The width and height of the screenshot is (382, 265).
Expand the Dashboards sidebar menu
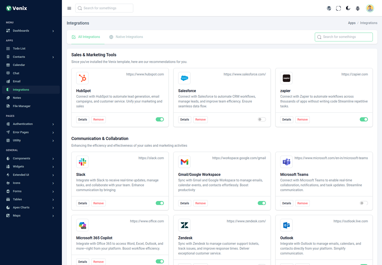click(x=30, y=31)
